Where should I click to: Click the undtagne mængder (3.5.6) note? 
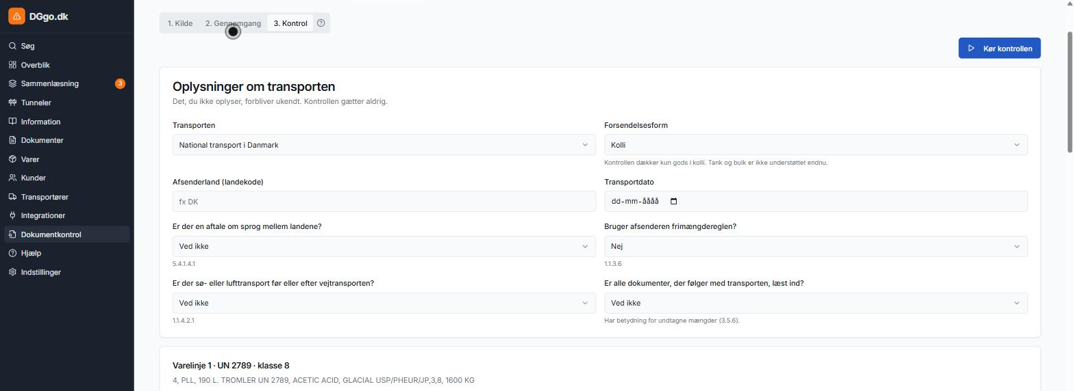672,320
